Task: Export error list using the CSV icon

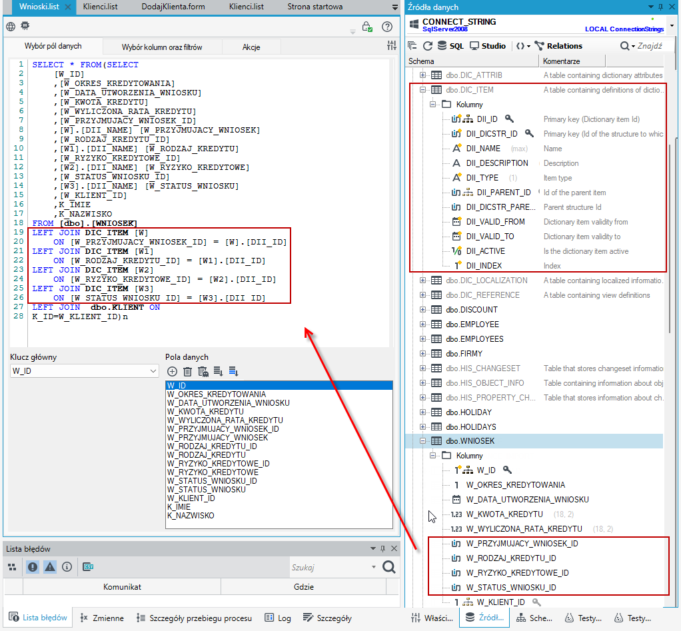Action: [88, 567]
